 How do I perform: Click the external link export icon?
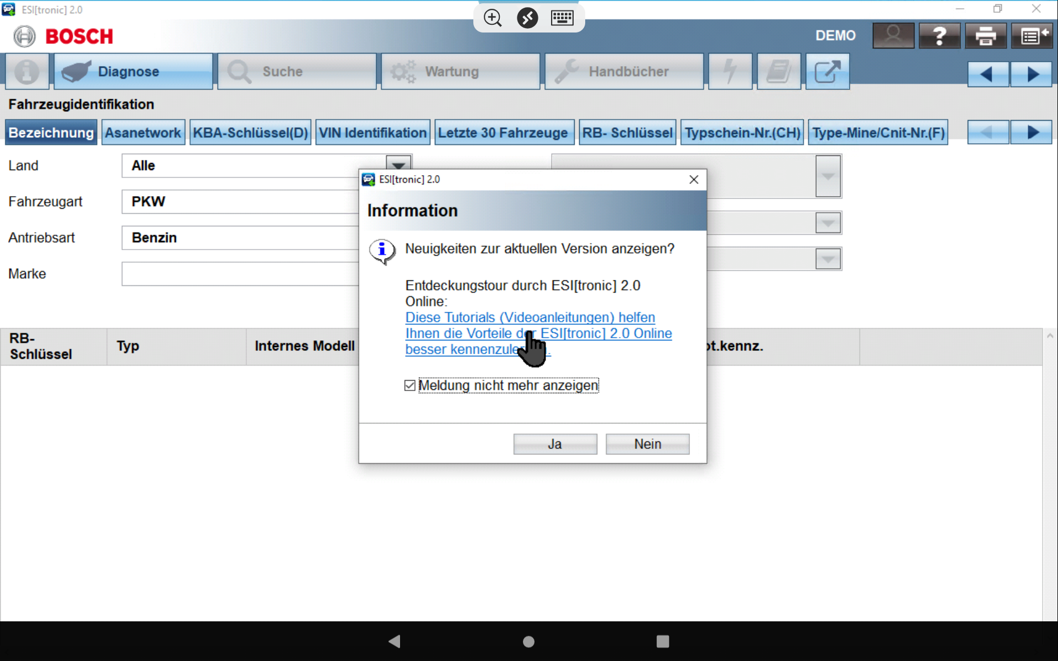click(x=827, y=72)
